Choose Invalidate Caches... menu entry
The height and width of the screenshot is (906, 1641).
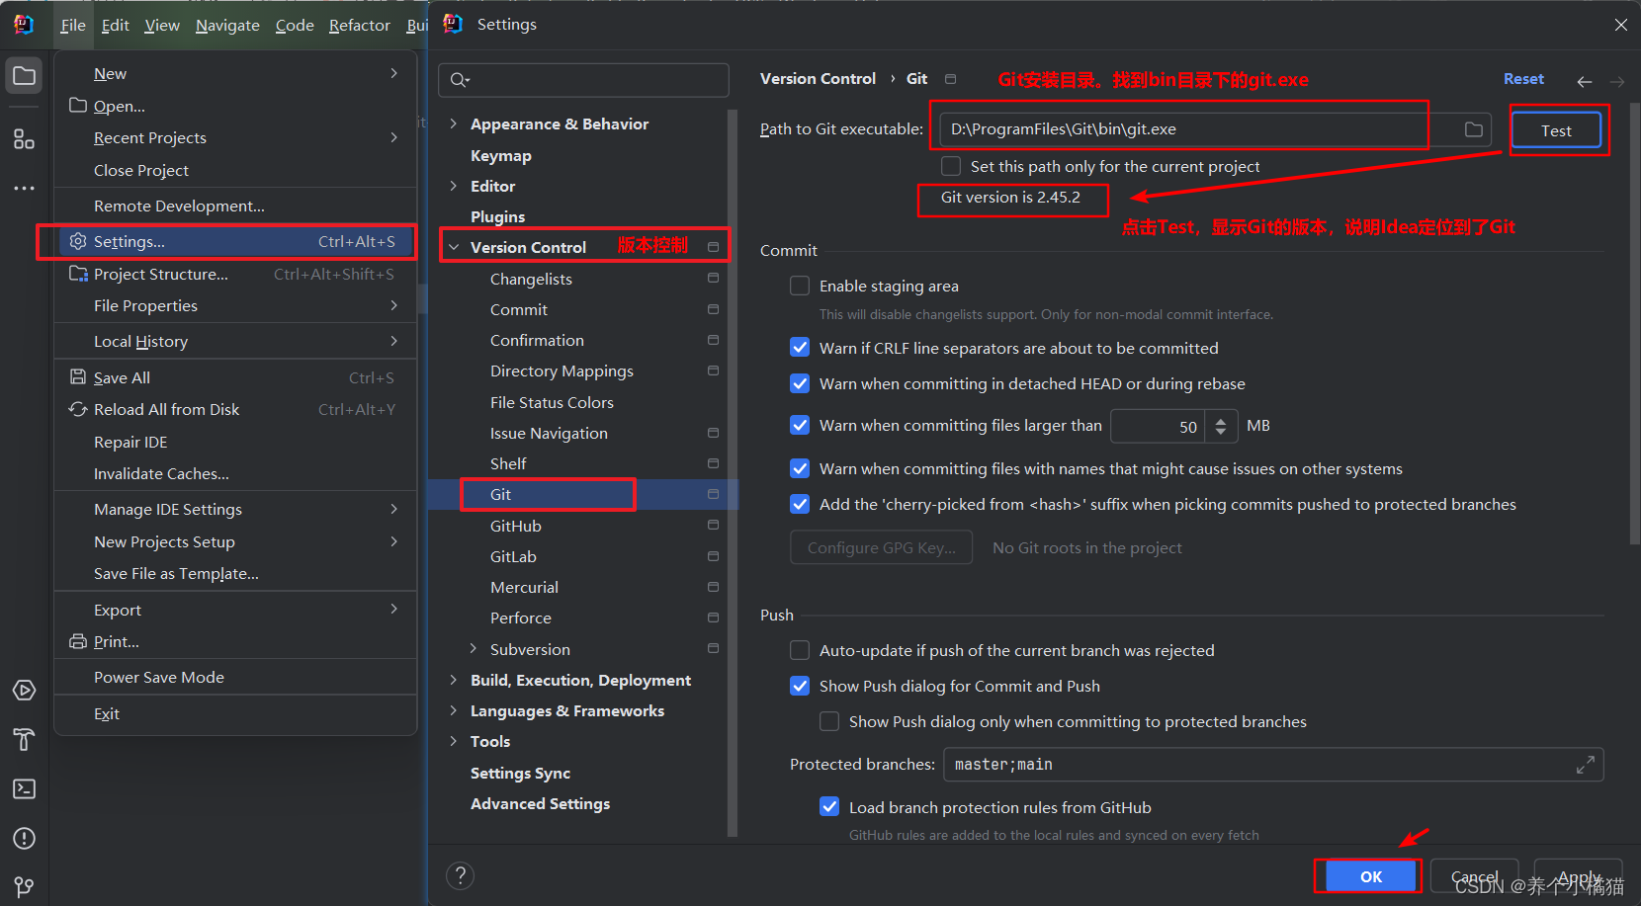coord(235,473)
